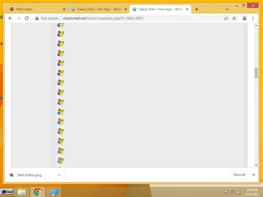Open File Explorer from the taskbar
This screenshot has height=197, width=263.
tap(22, 192)
